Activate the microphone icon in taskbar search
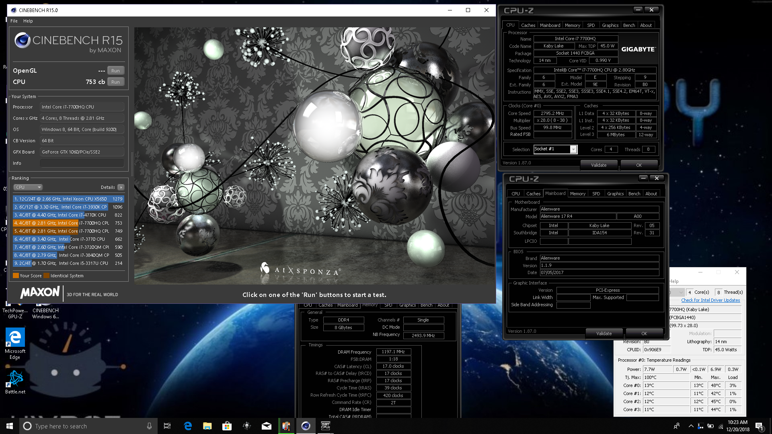Screen dimensions: 772x434 point(149,426)
